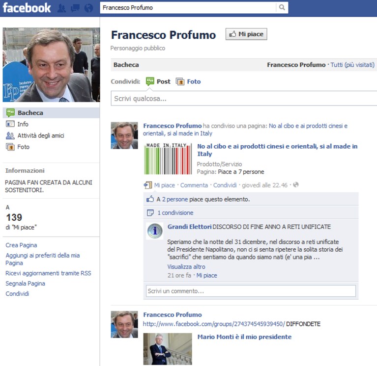Open shared page link text in post header

pyautogui.click(x=245, y=130)
